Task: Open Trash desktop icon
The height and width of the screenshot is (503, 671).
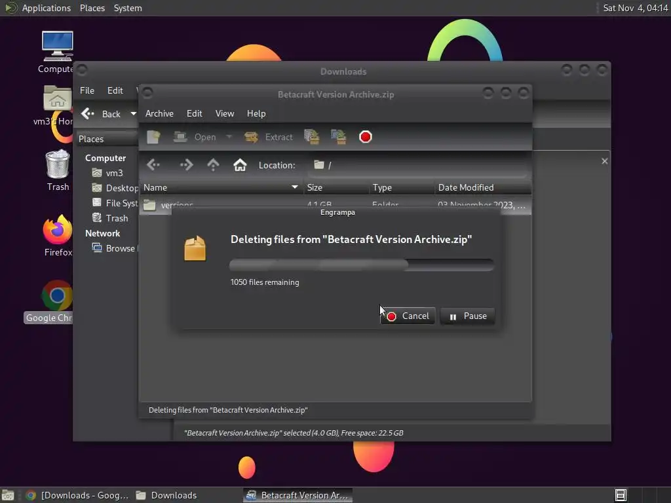Action: click(58, 170)
